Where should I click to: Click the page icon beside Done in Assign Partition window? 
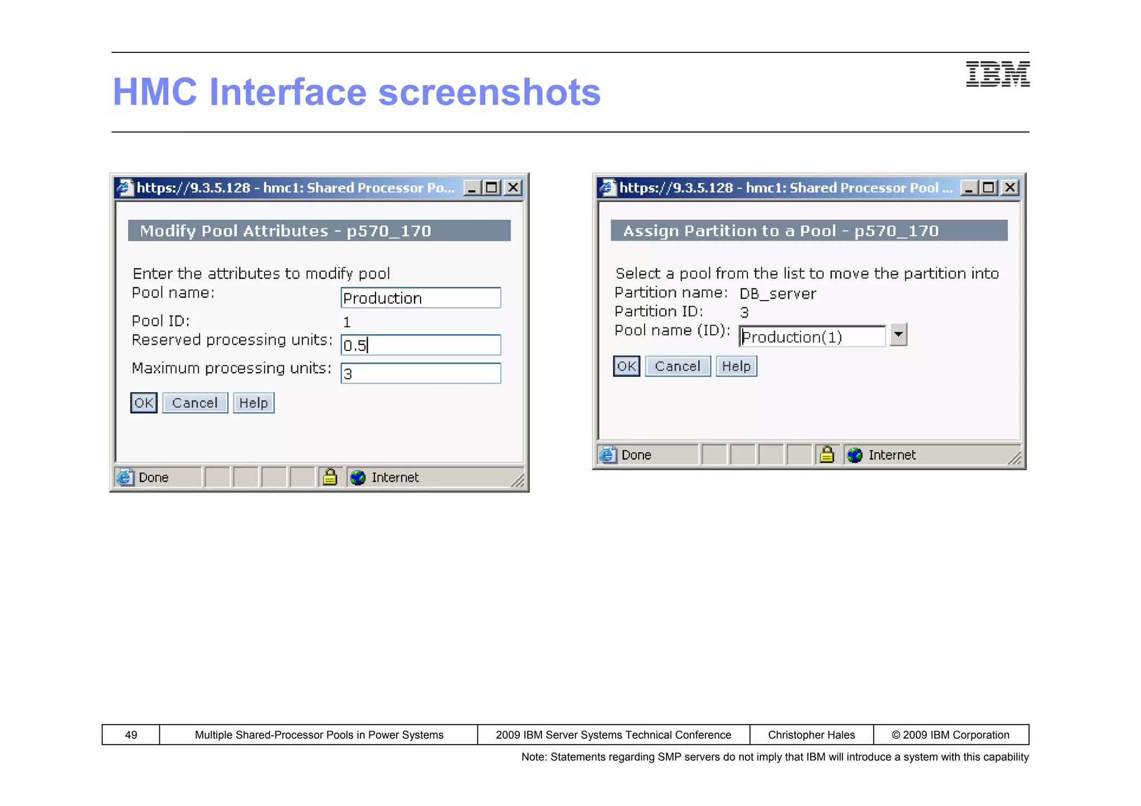[607, 455]
